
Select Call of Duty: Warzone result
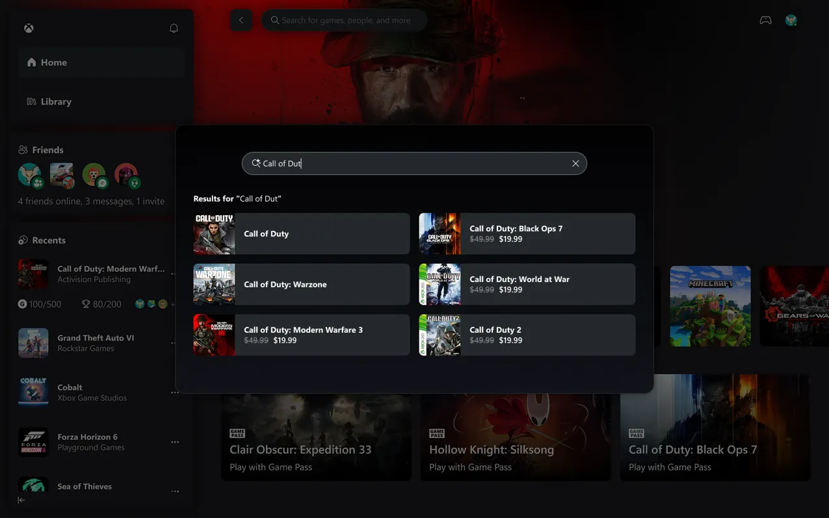coord(302,284)
